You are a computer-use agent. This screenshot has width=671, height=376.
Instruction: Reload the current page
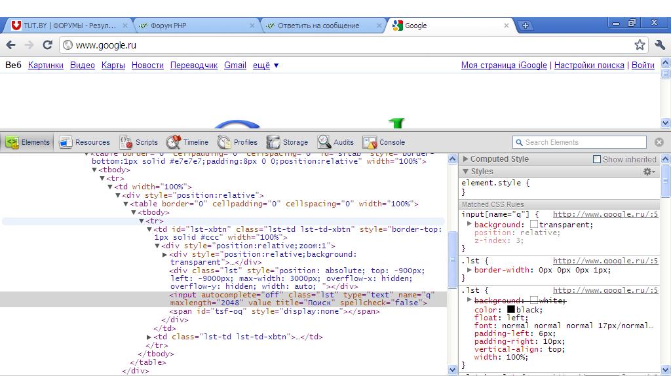click(47, 45)
